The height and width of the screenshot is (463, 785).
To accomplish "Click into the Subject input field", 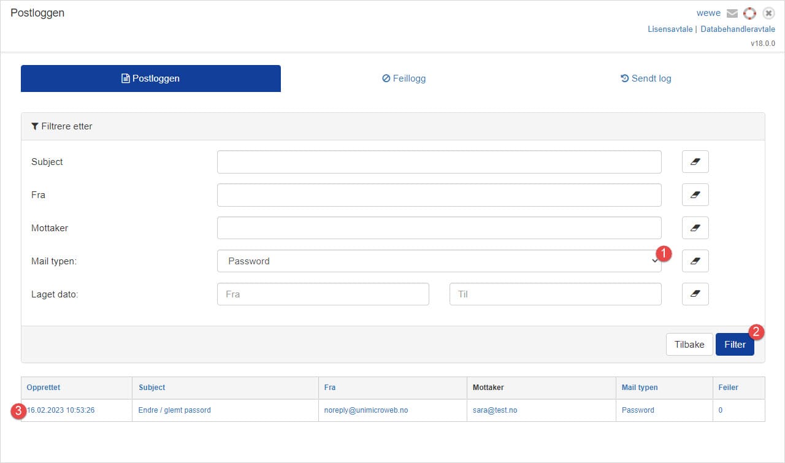I will coord(438,162).
